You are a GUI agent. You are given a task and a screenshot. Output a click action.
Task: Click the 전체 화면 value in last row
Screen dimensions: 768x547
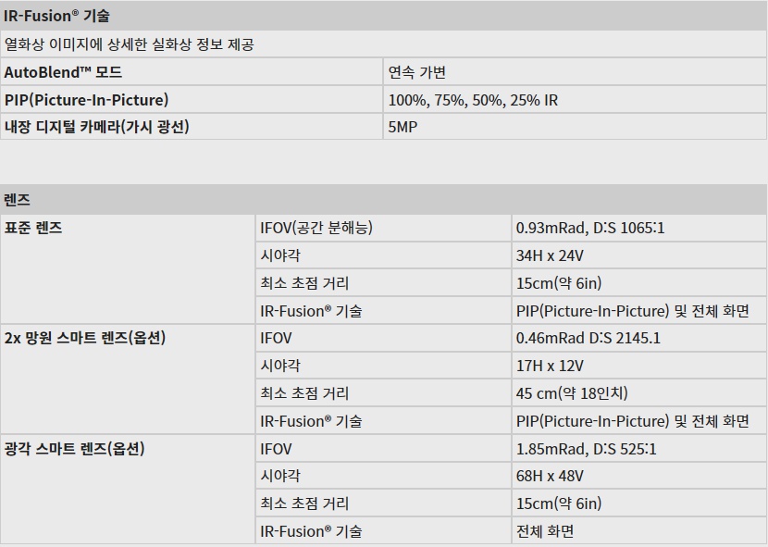(x=545, y=531)
